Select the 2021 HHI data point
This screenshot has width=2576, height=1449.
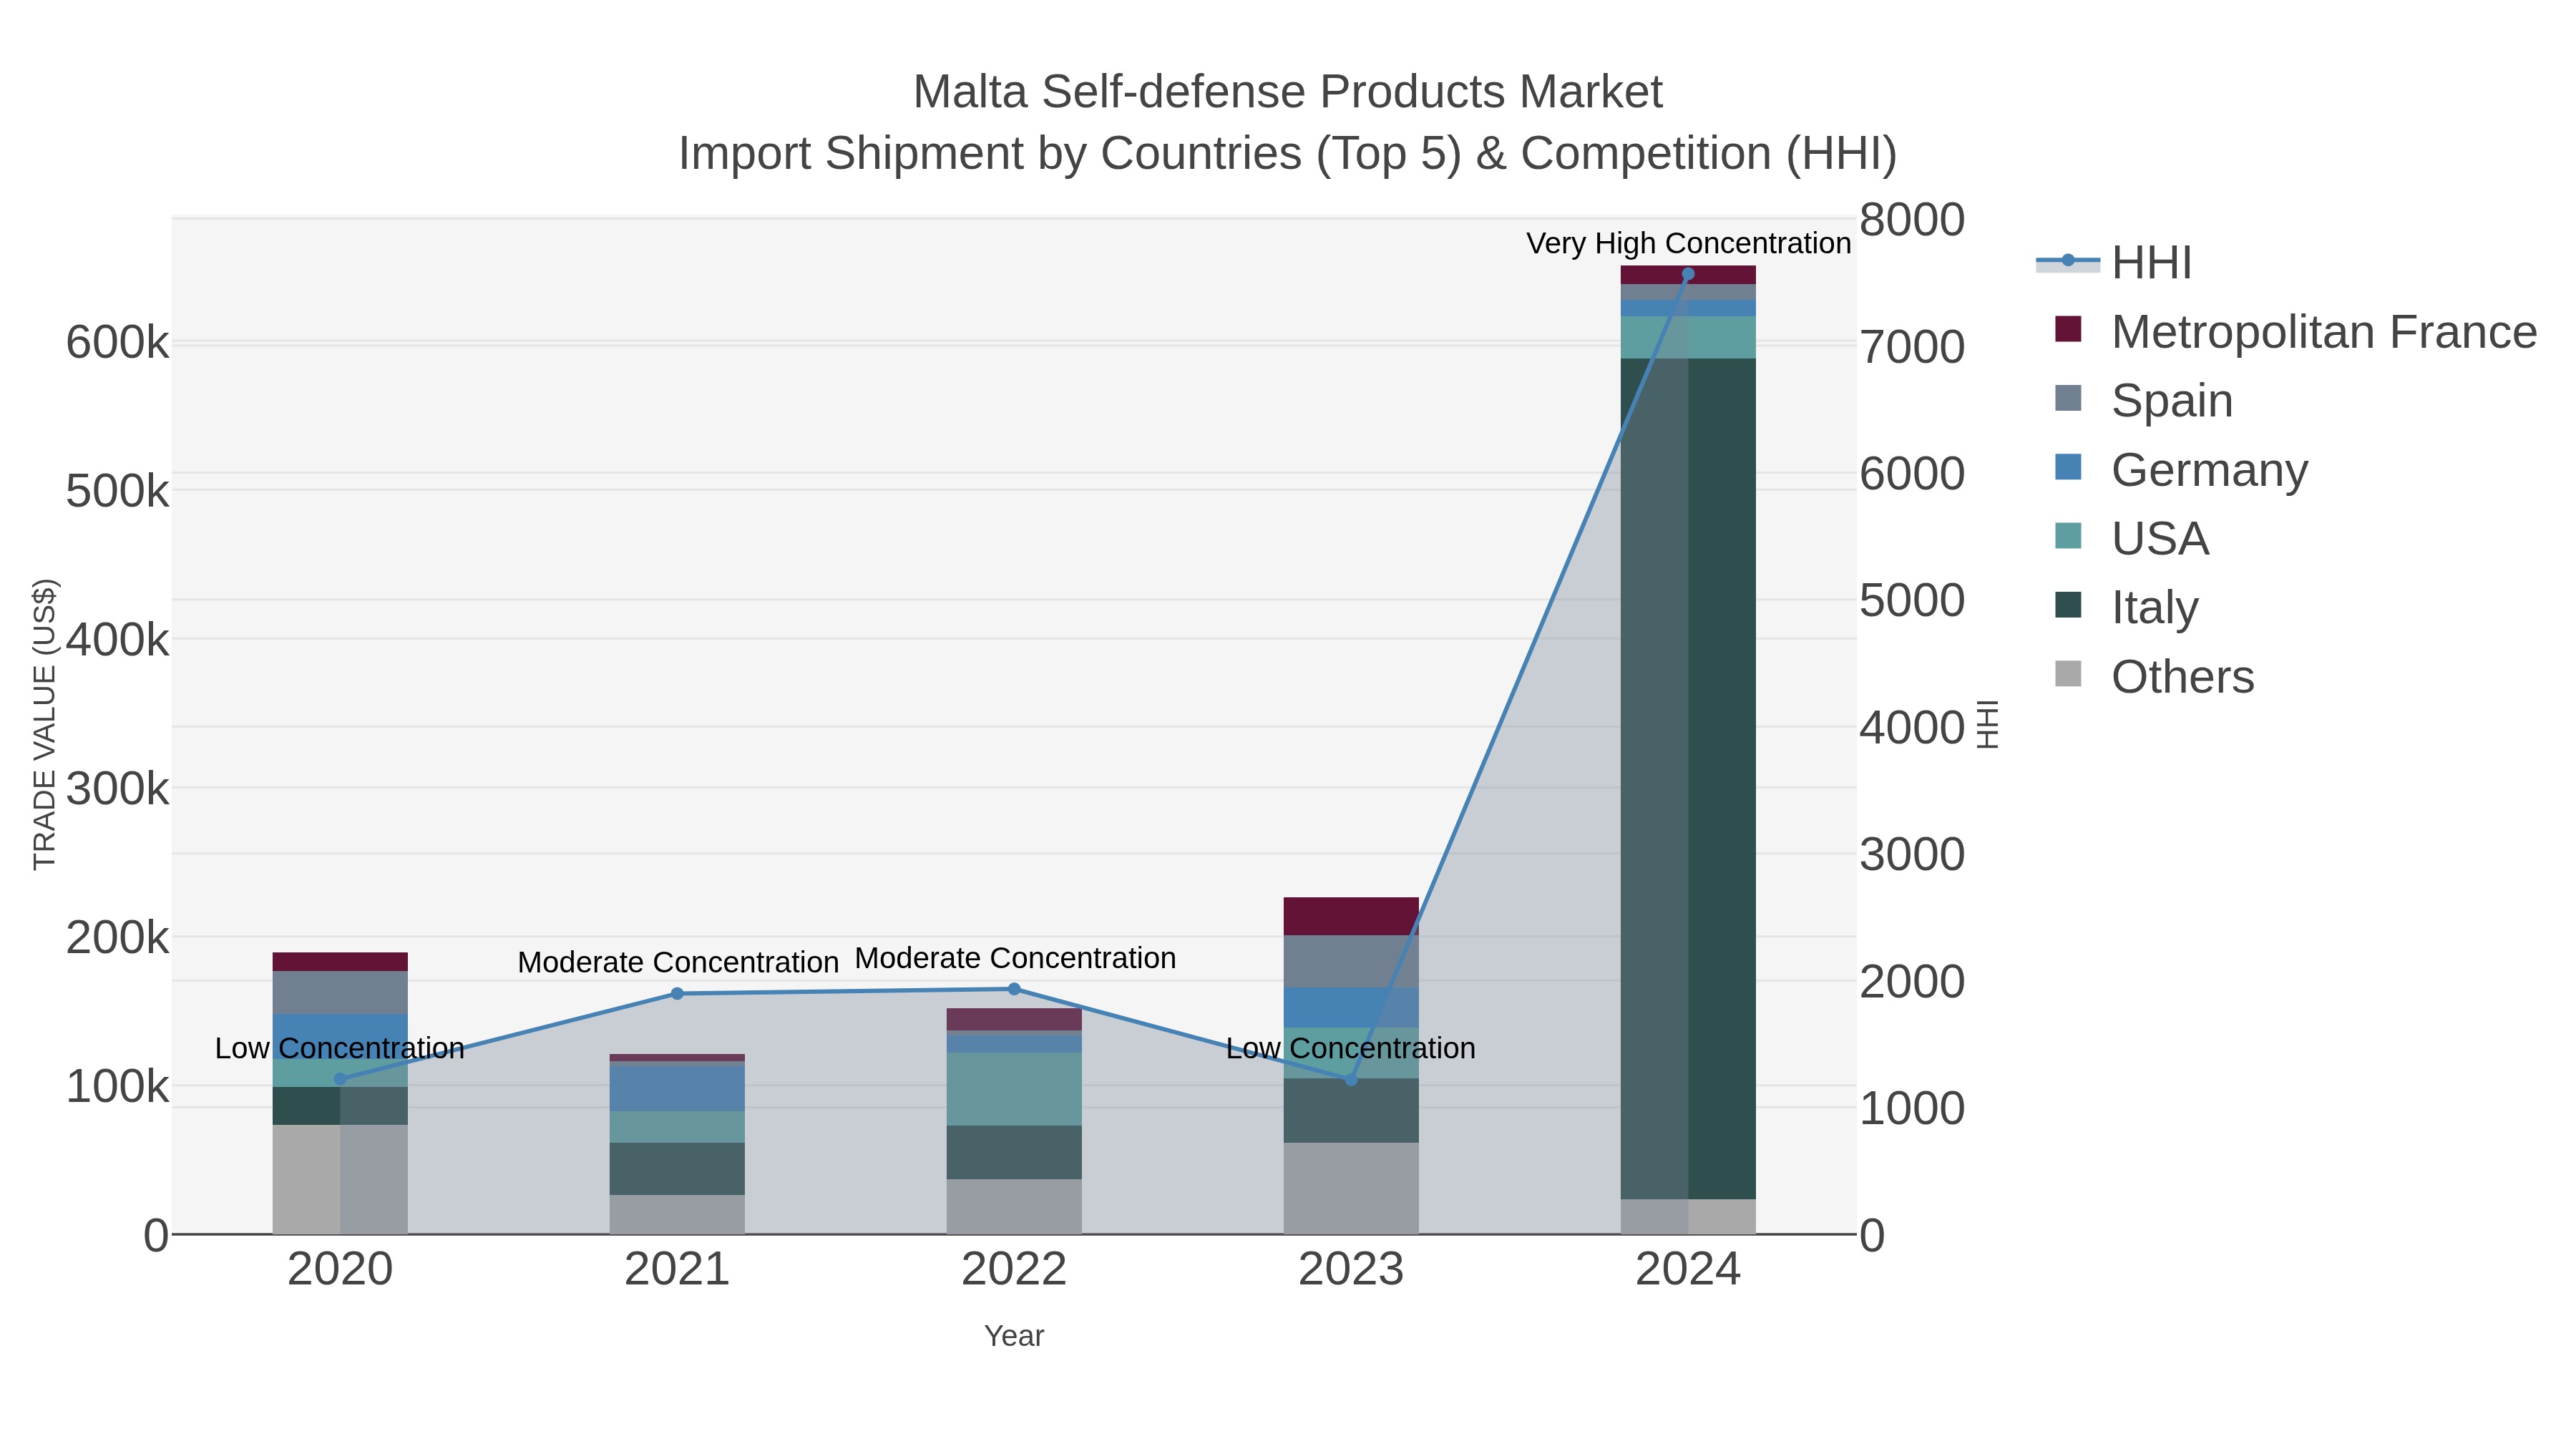(677, 993)
